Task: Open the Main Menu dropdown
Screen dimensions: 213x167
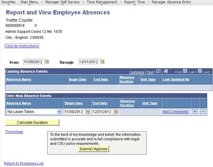Action: (x=29, y=2)
